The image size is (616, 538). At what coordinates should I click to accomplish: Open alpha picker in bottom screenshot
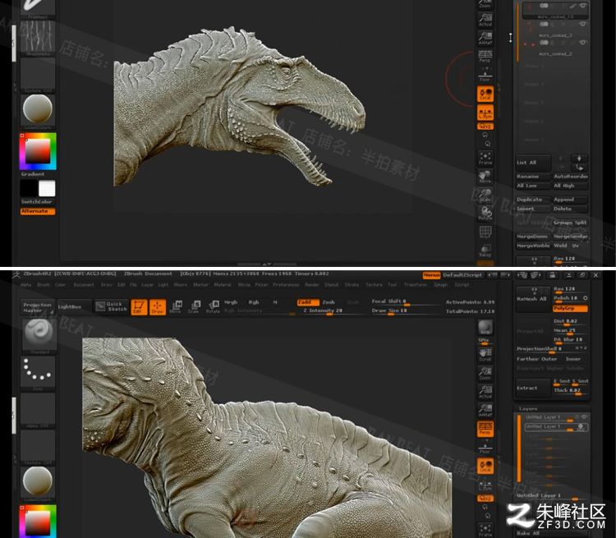[38, 410]
